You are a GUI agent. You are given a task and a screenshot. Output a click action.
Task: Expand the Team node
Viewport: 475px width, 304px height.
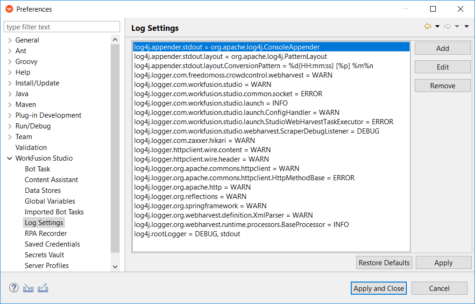click(x=10, y=137)
